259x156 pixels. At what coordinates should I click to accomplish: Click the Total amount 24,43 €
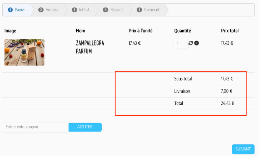[x=227, y=104]
